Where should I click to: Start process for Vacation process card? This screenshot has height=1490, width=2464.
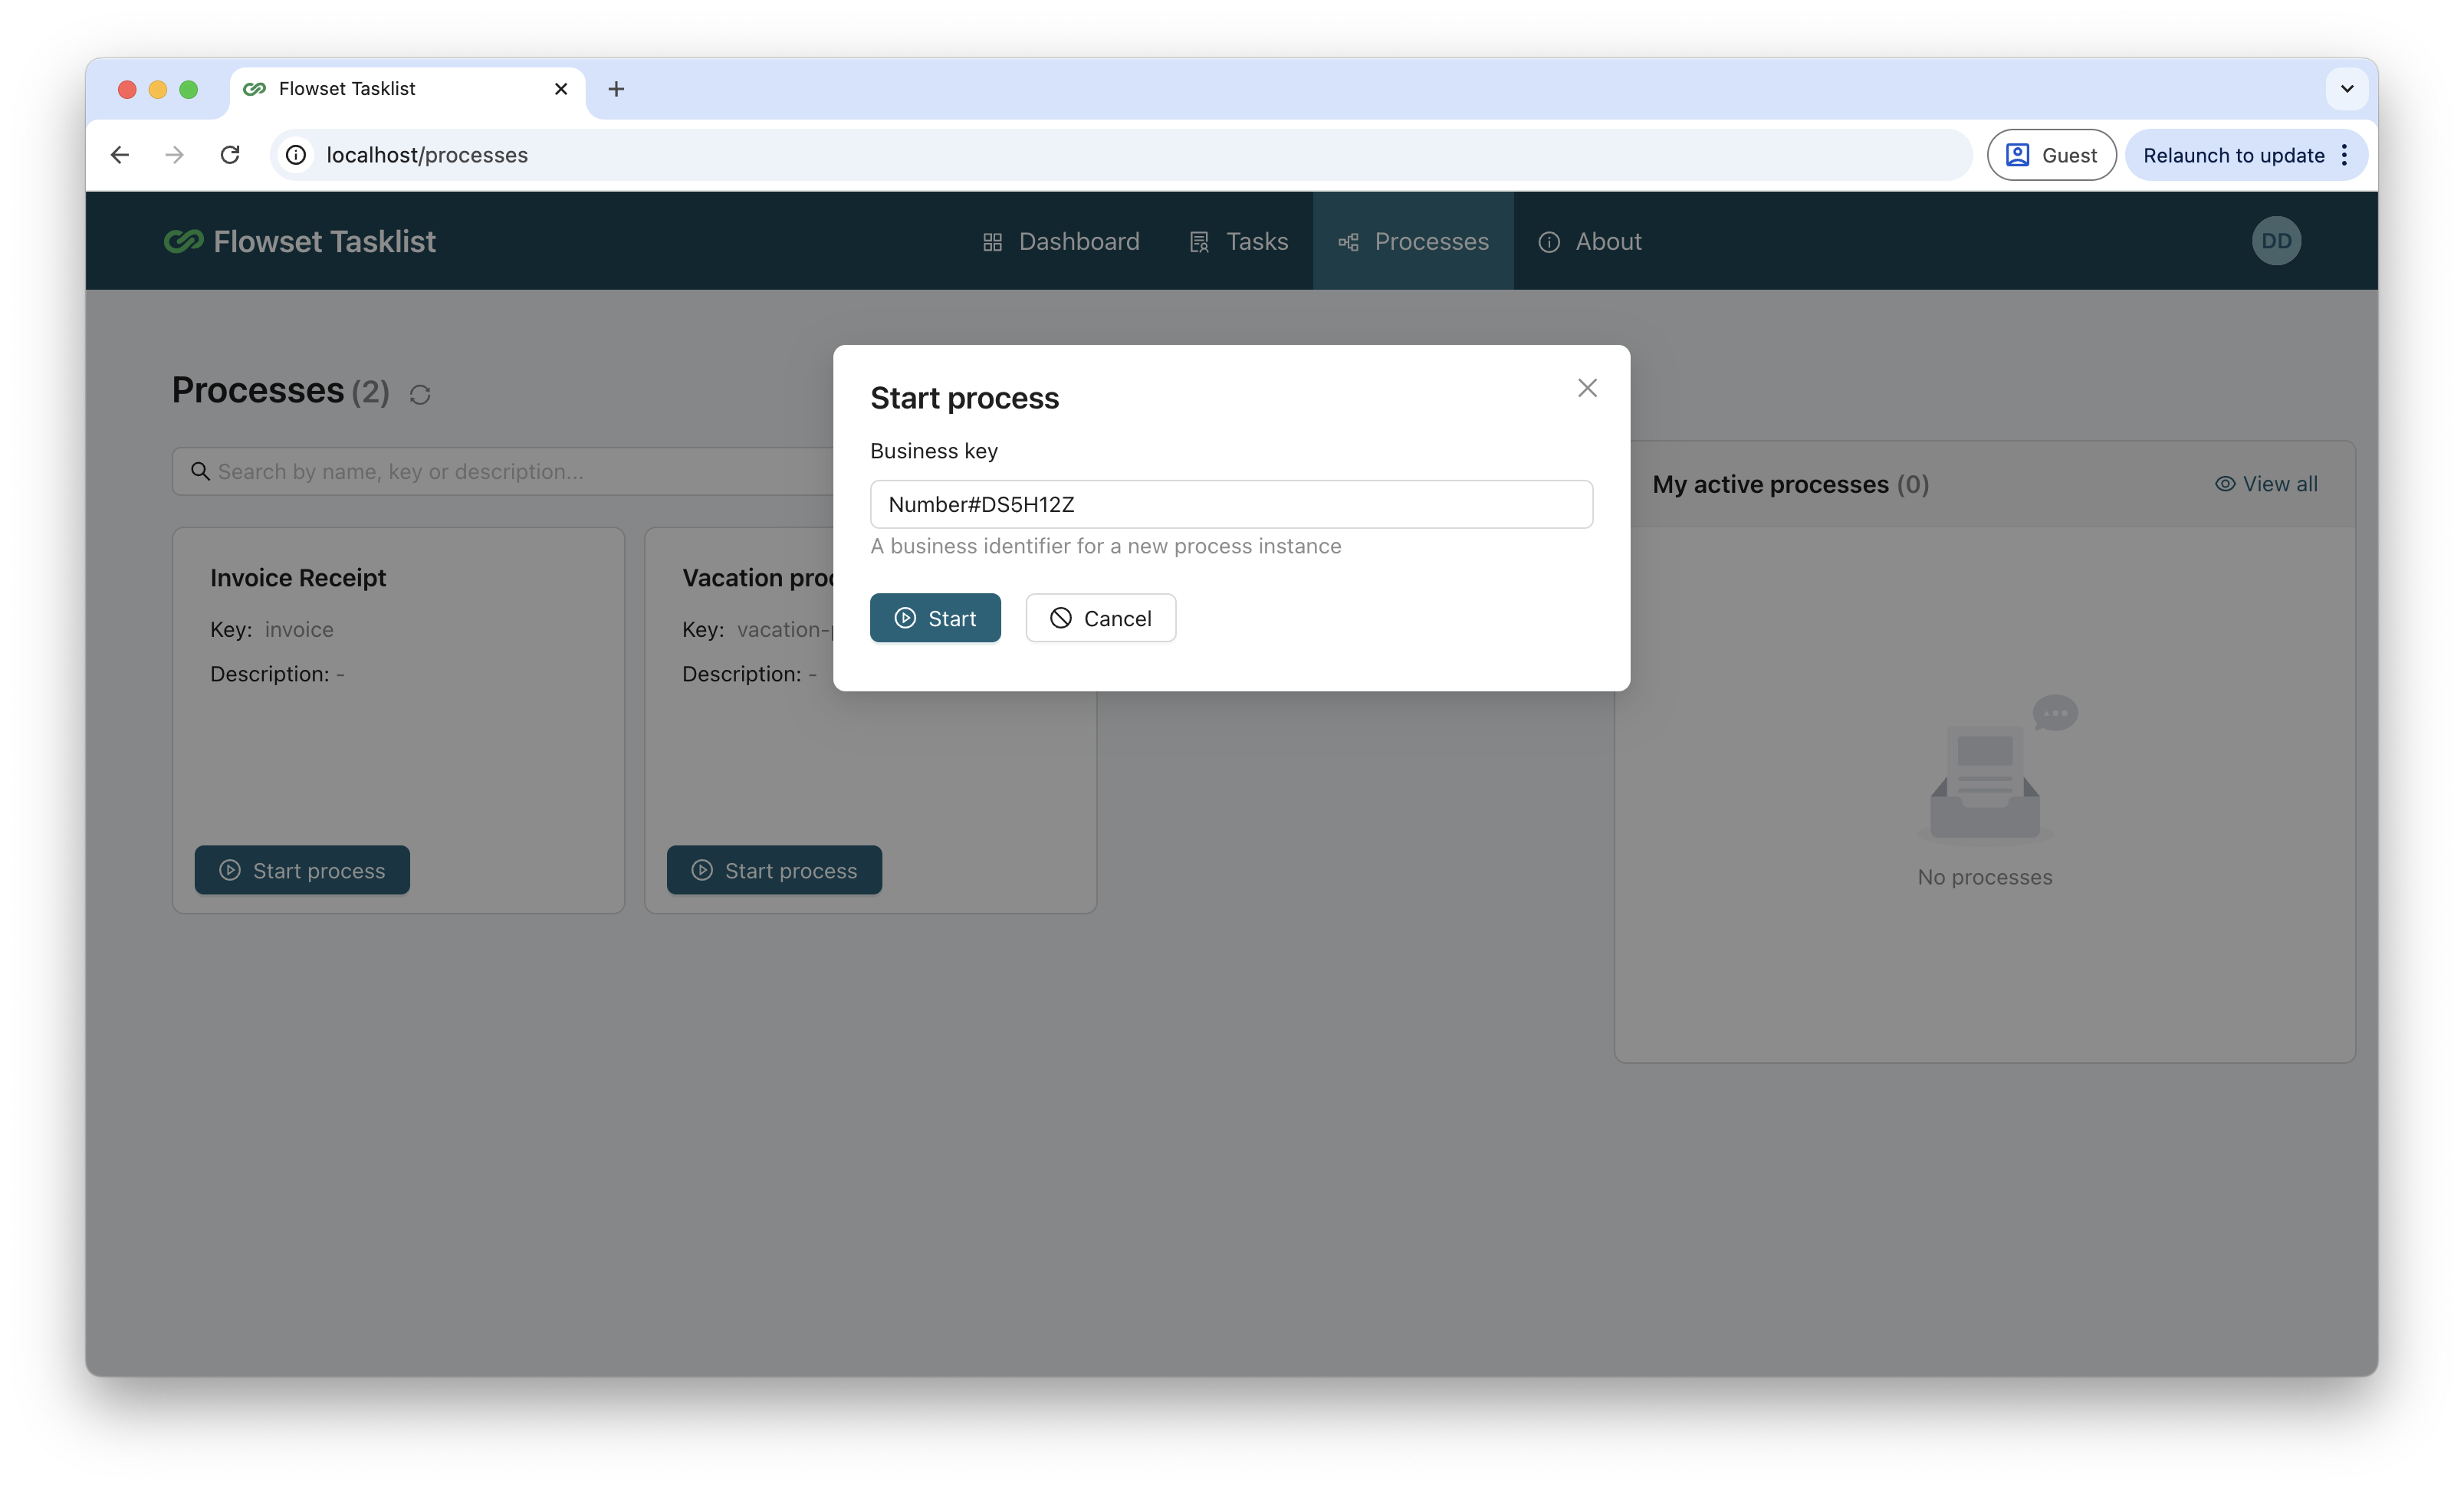point(774,870)
